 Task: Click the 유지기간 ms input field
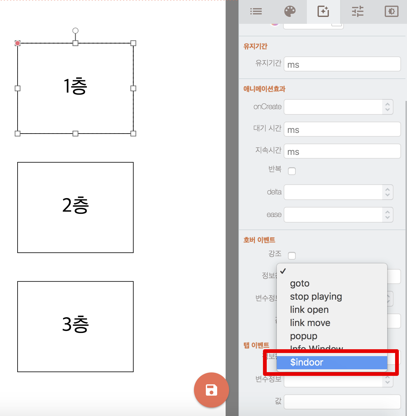(x=342, y=64)
